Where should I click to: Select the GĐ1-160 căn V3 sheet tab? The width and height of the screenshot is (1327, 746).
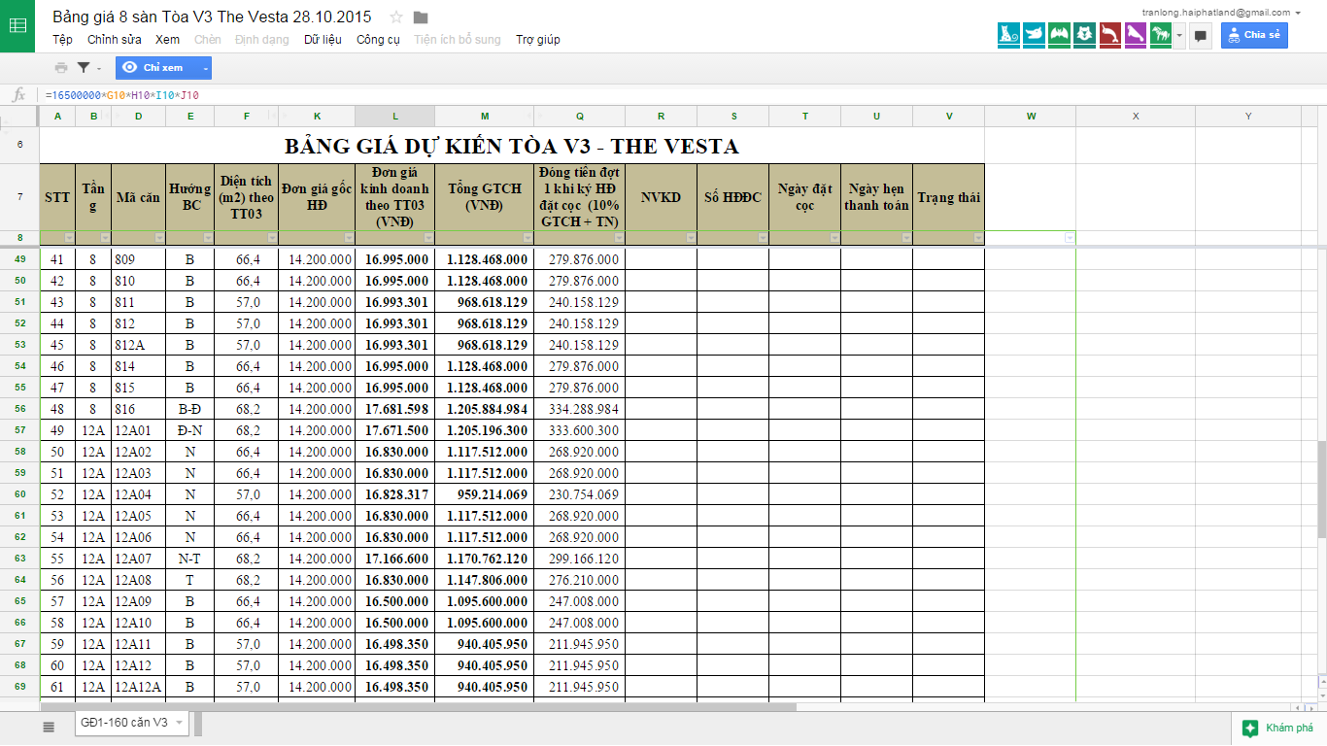[124, 723]
